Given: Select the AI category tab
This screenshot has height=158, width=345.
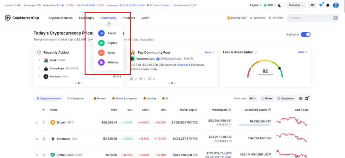Looking at the screenshot, I should (x=165, y=99).
